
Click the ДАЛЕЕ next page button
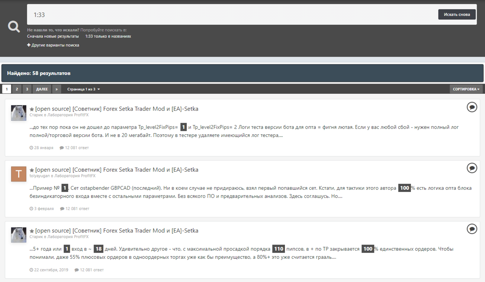(x=42, y=89)
